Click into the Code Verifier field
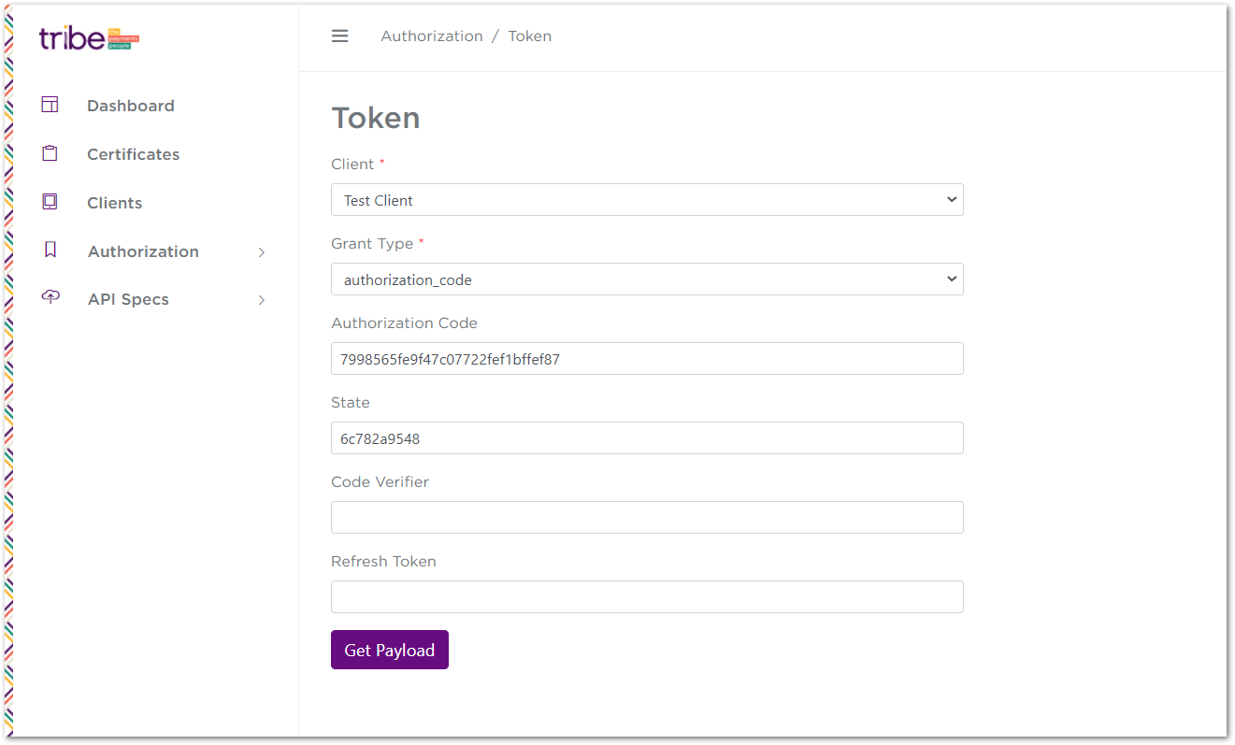This screenshot has height=745, width=1235. pyautogui.click(x=647, y=517)
